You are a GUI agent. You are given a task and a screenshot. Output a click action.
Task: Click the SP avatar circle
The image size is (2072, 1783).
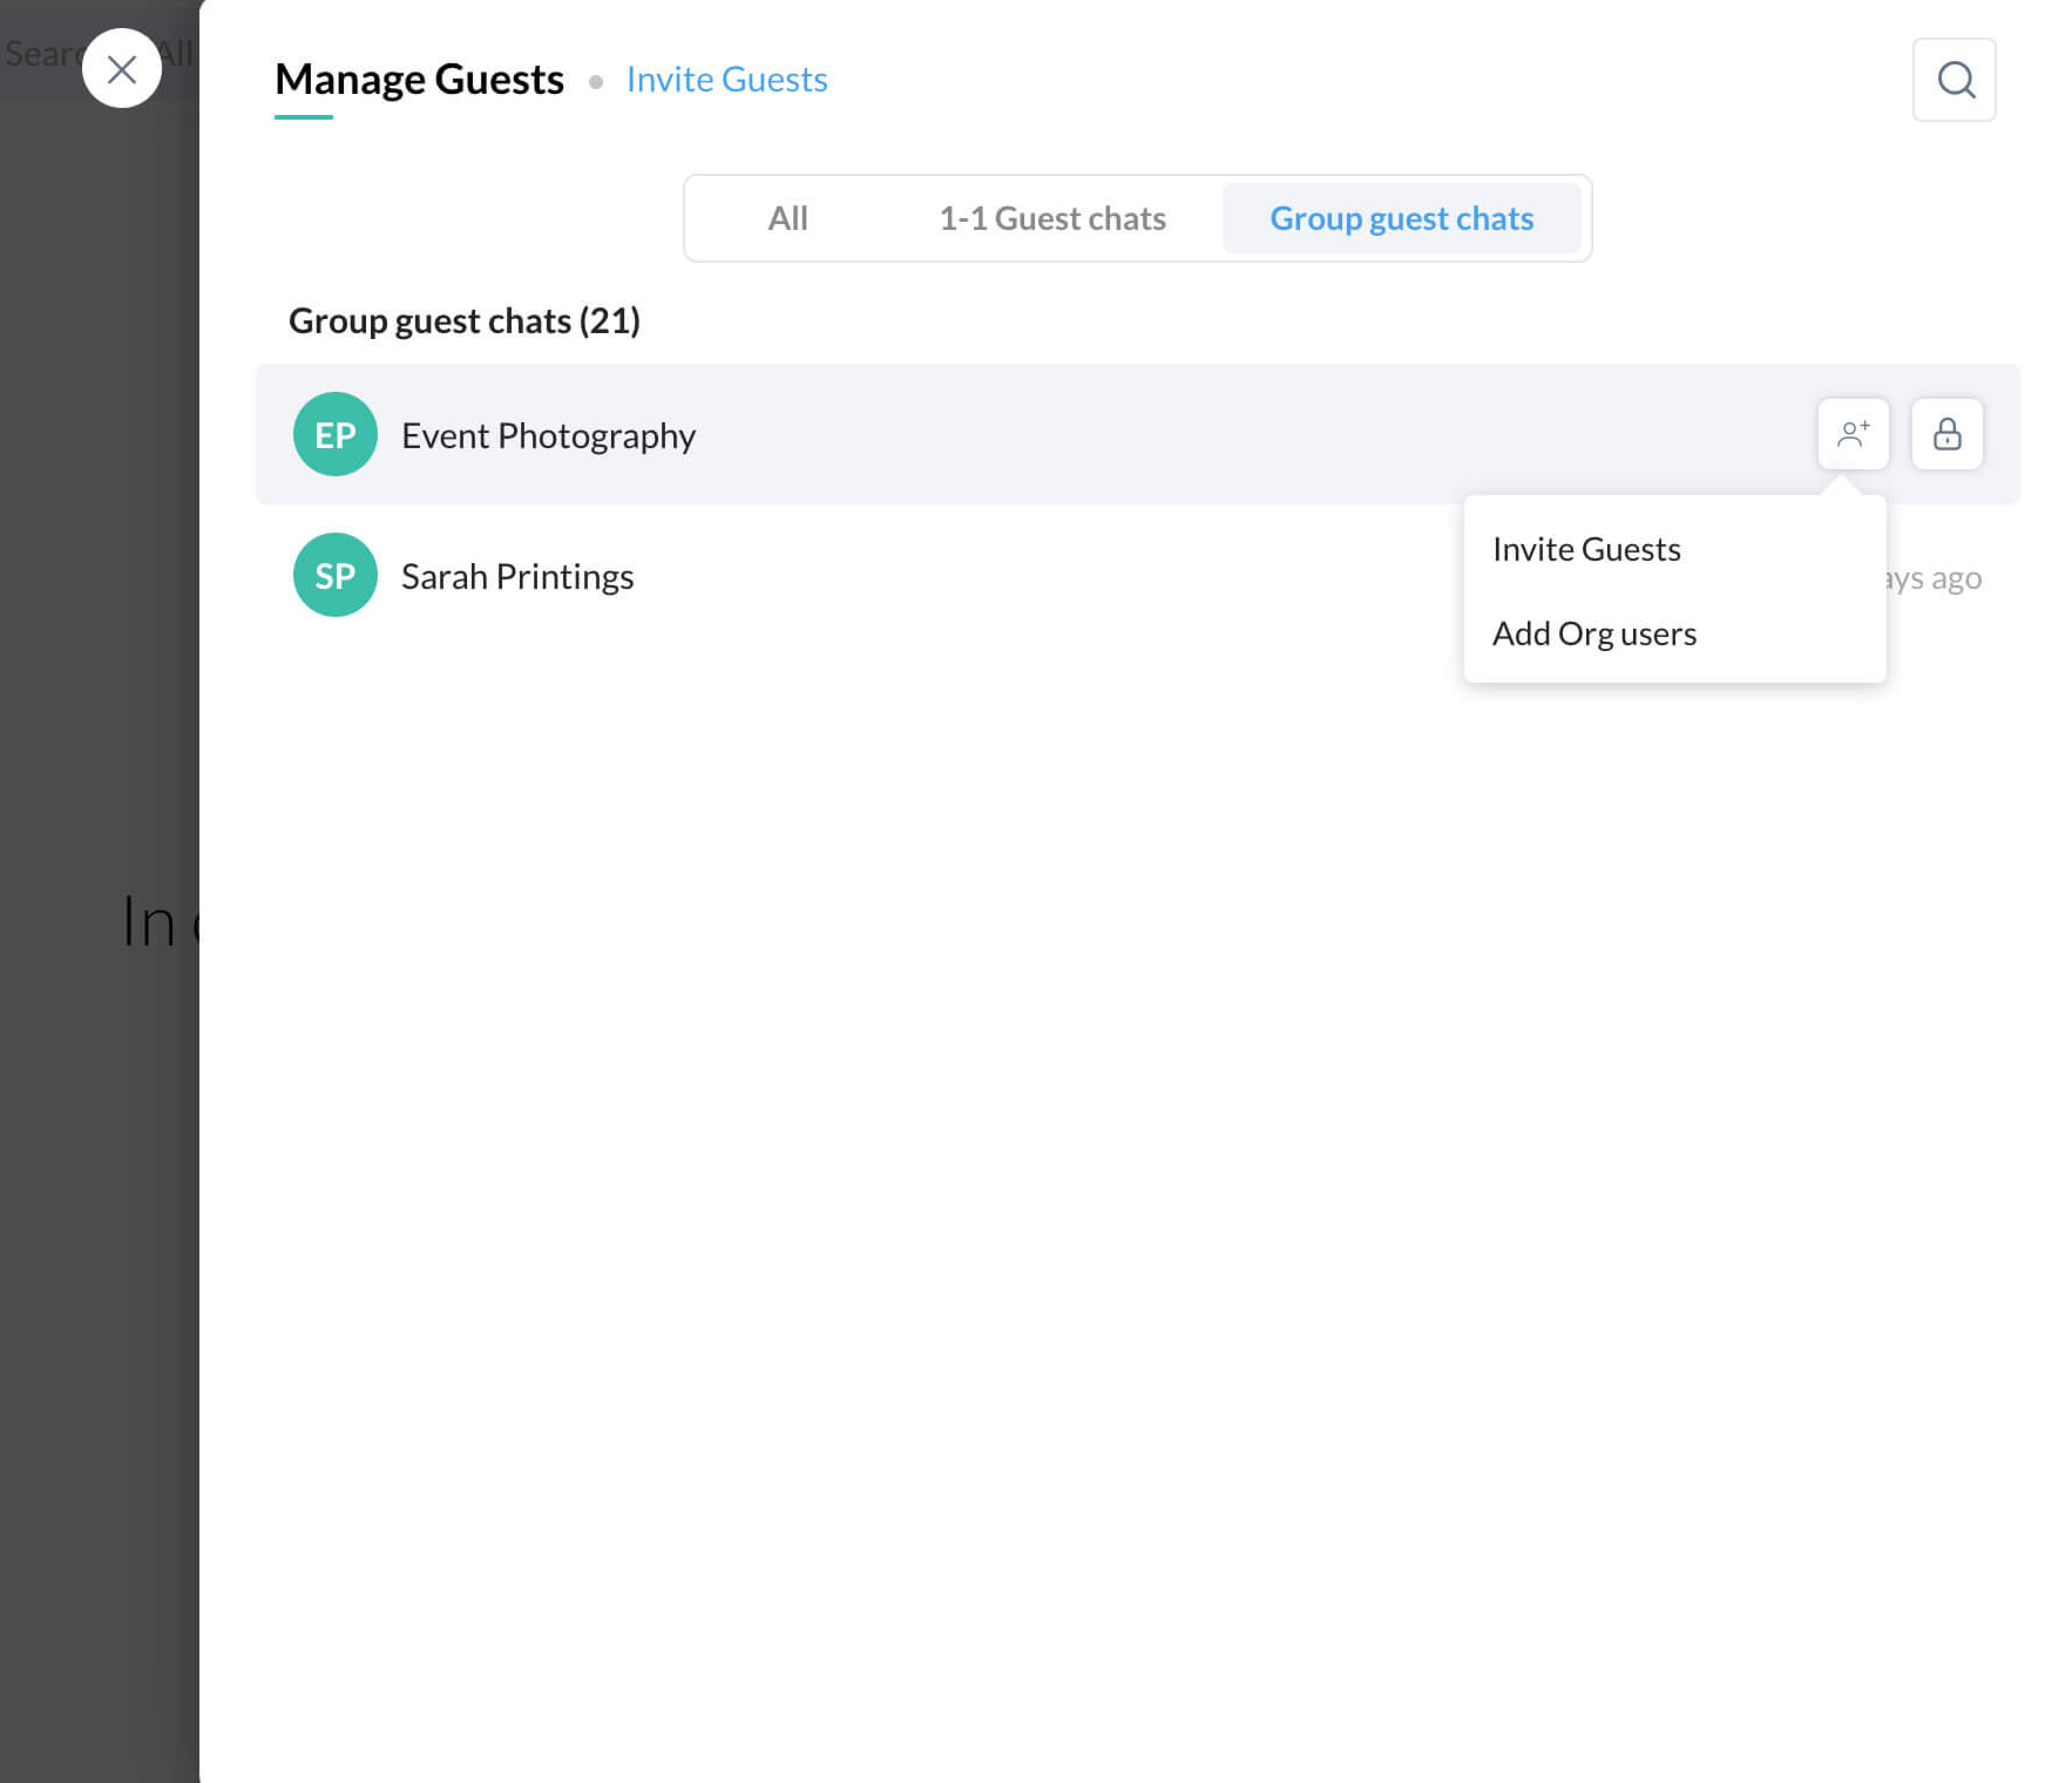tap(335, 575)
